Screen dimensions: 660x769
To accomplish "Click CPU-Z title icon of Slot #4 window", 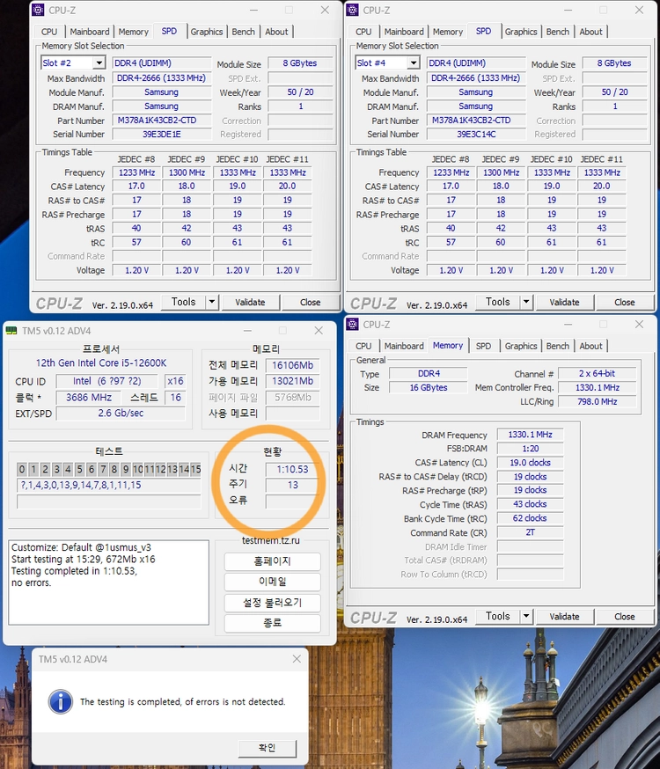I will (353, 10).
